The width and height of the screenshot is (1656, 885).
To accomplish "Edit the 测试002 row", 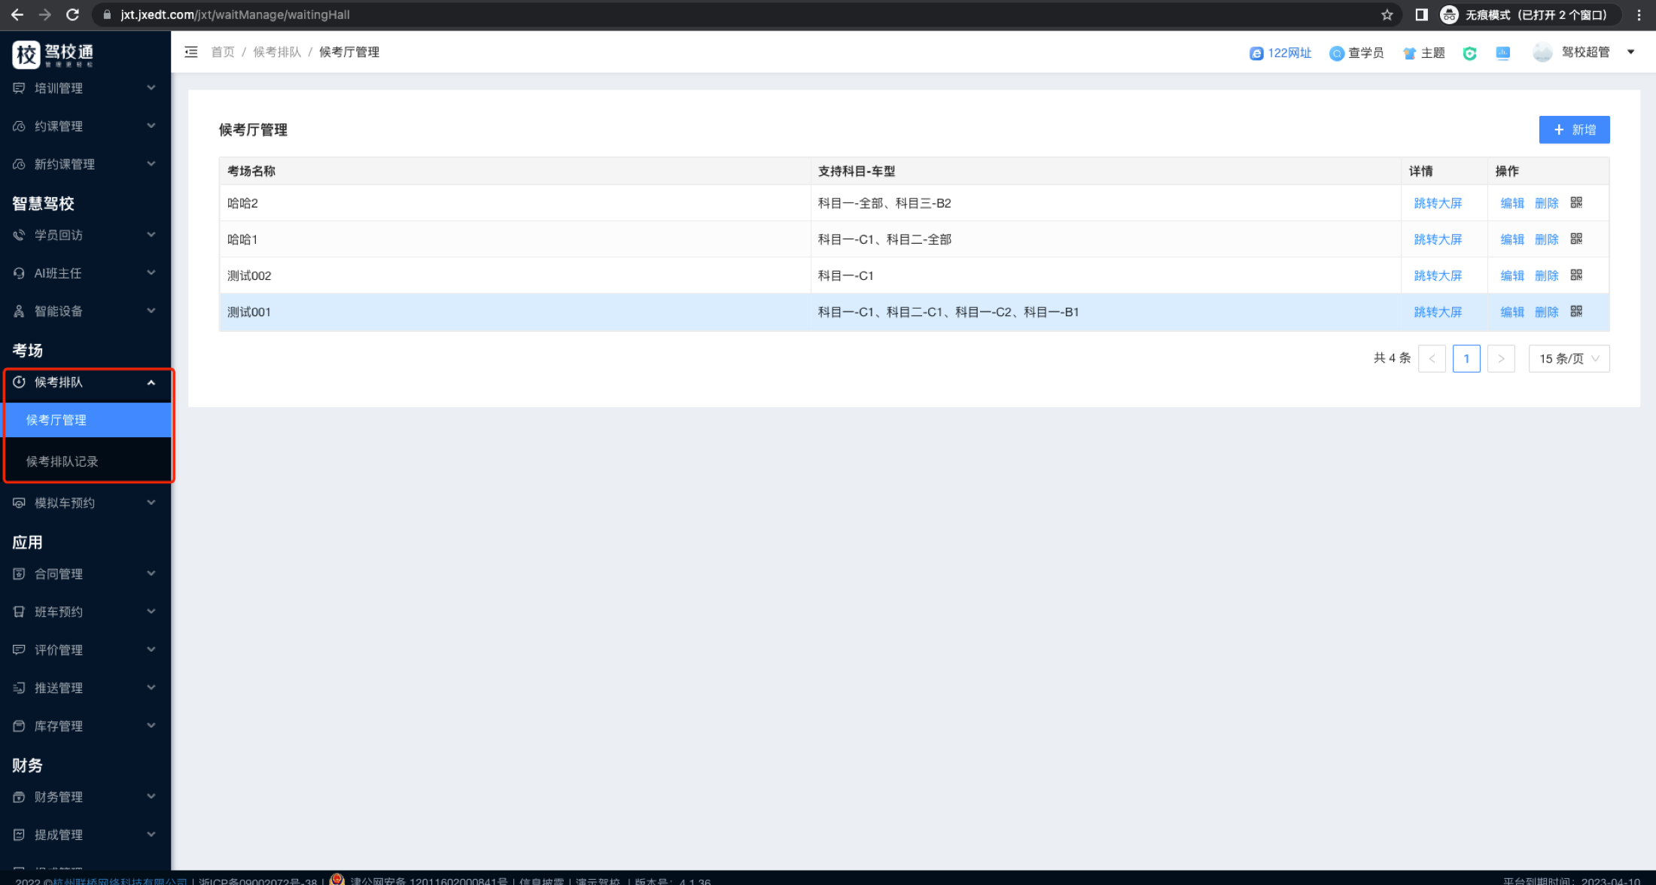I will (x=1511, y=275).
